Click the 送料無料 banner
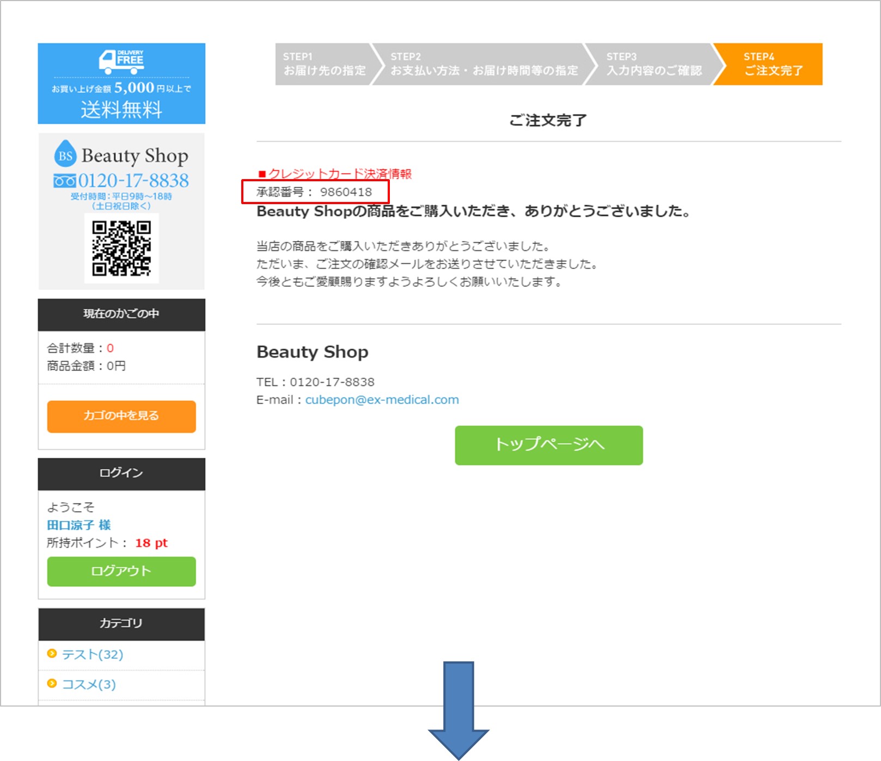Image resolution: width=881 pixels, height=761 pixels. point(121,83)
